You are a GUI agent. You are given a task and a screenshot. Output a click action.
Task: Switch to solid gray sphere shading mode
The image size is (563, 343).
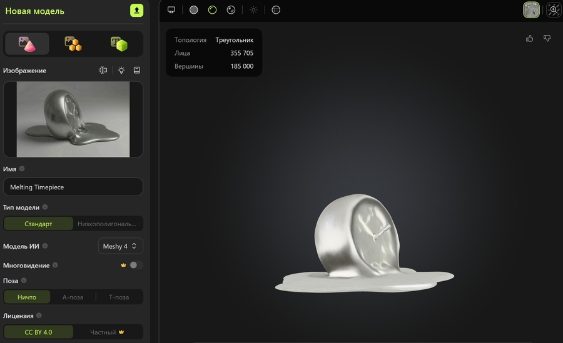pos(193,10)
